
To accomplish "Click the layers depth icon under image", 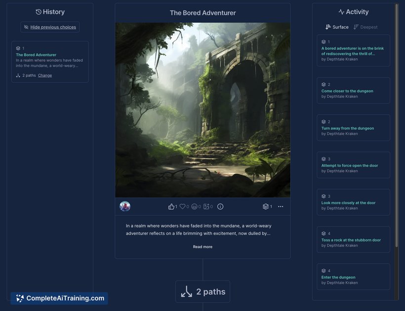I will point(266,206).
